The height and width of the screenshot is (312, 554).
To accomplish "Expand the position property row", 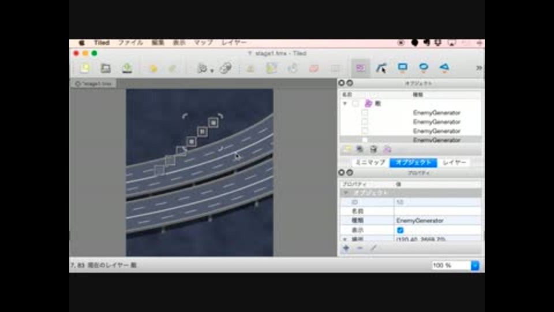I will click(345, 239).
